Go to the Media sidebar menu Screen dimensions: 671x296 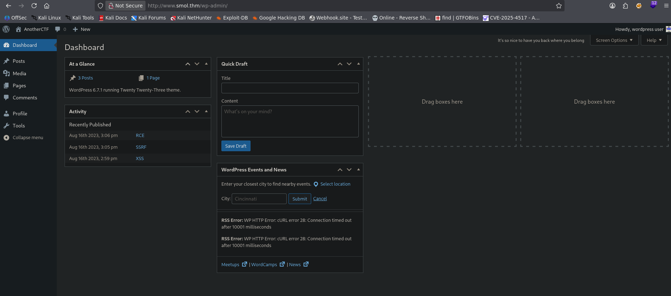(x=20, y=73)
